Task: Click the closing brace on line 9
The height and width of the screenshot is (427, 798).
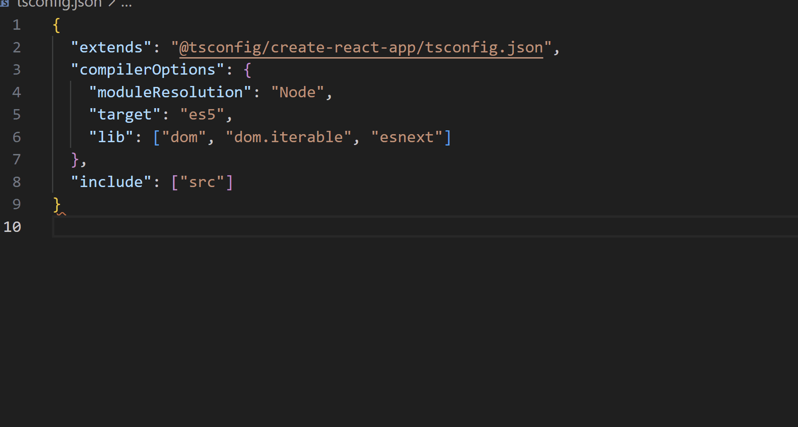Action: click(56, 204)
